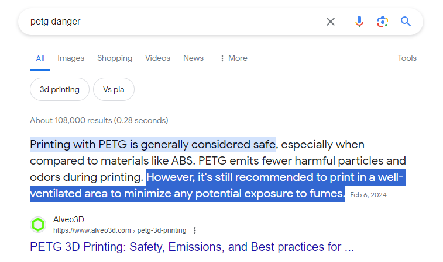Open Google Lens image search
This screenshot has height=262, width=443.
pyautogui.click(x=383, y=22)
